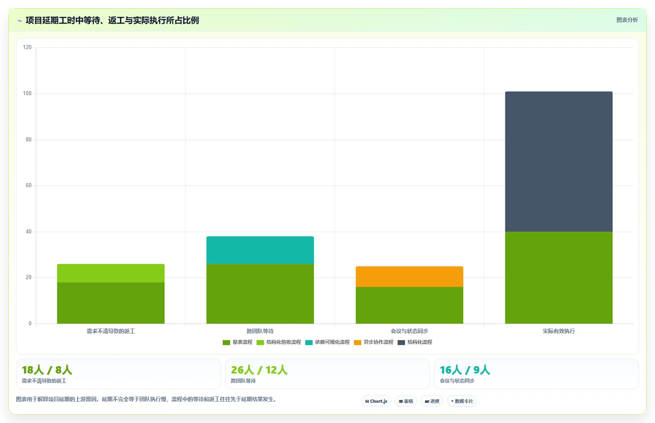Select the 进度 chip
The height and width of the screenshot is (423, 655).
click(432, 401)
